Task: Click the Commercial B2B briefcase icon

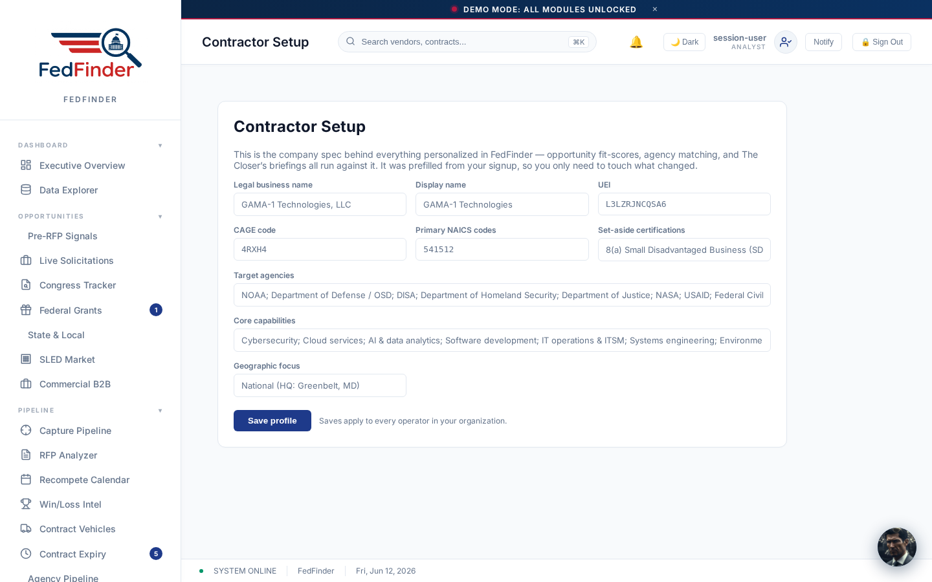Action: [x=26, y=383]
